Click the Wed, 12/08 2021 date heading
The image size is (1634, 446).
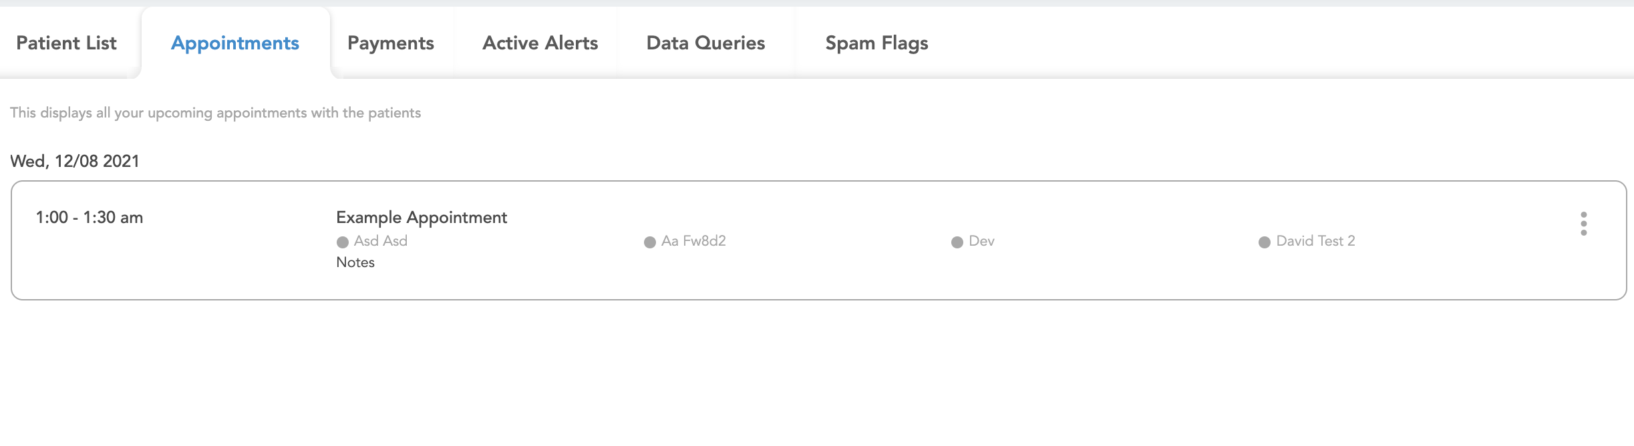(75, 162)
